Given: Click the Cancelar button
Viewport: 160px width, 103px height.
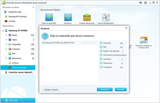Looking at the screenshot, I should click(121, 89).
